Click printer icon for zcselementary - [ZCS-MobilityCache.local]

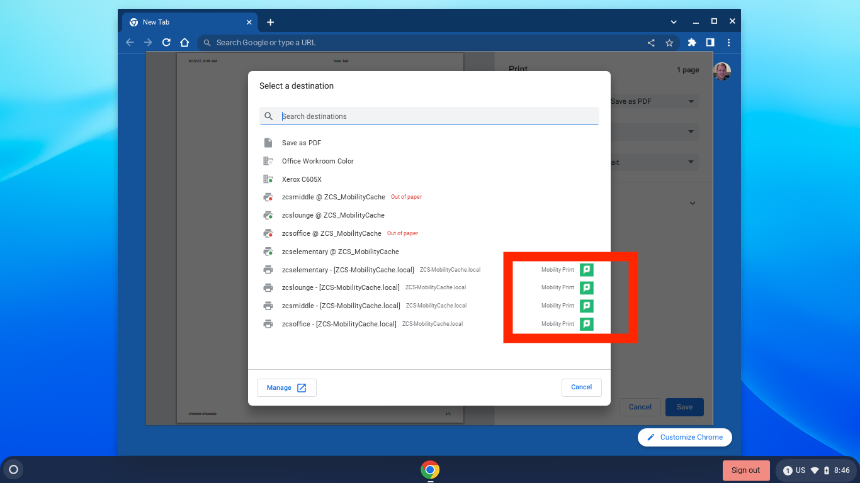click(x=268, y=270)
